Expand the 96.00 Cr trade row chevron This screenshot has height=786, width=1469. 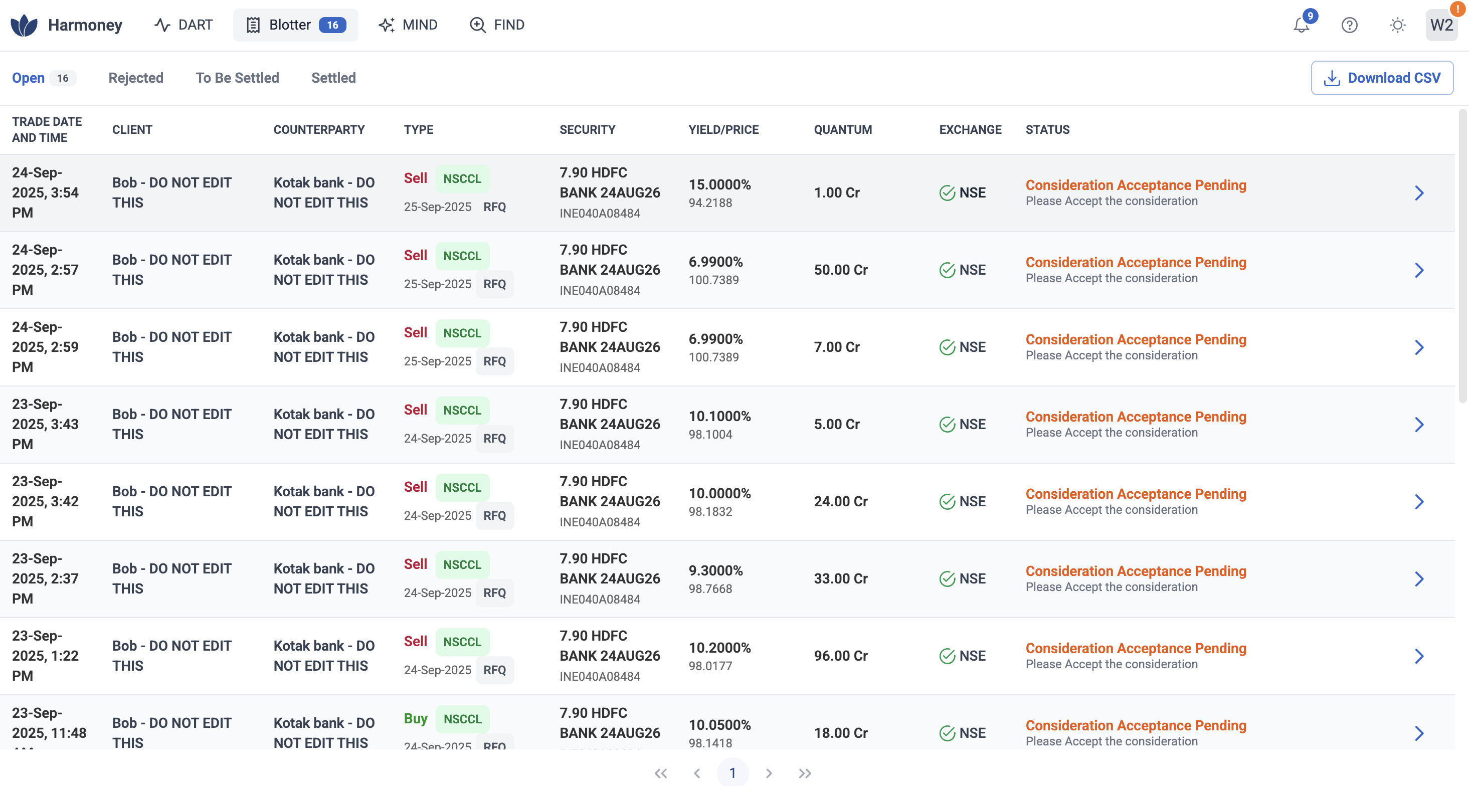[x=1419, y=656]
